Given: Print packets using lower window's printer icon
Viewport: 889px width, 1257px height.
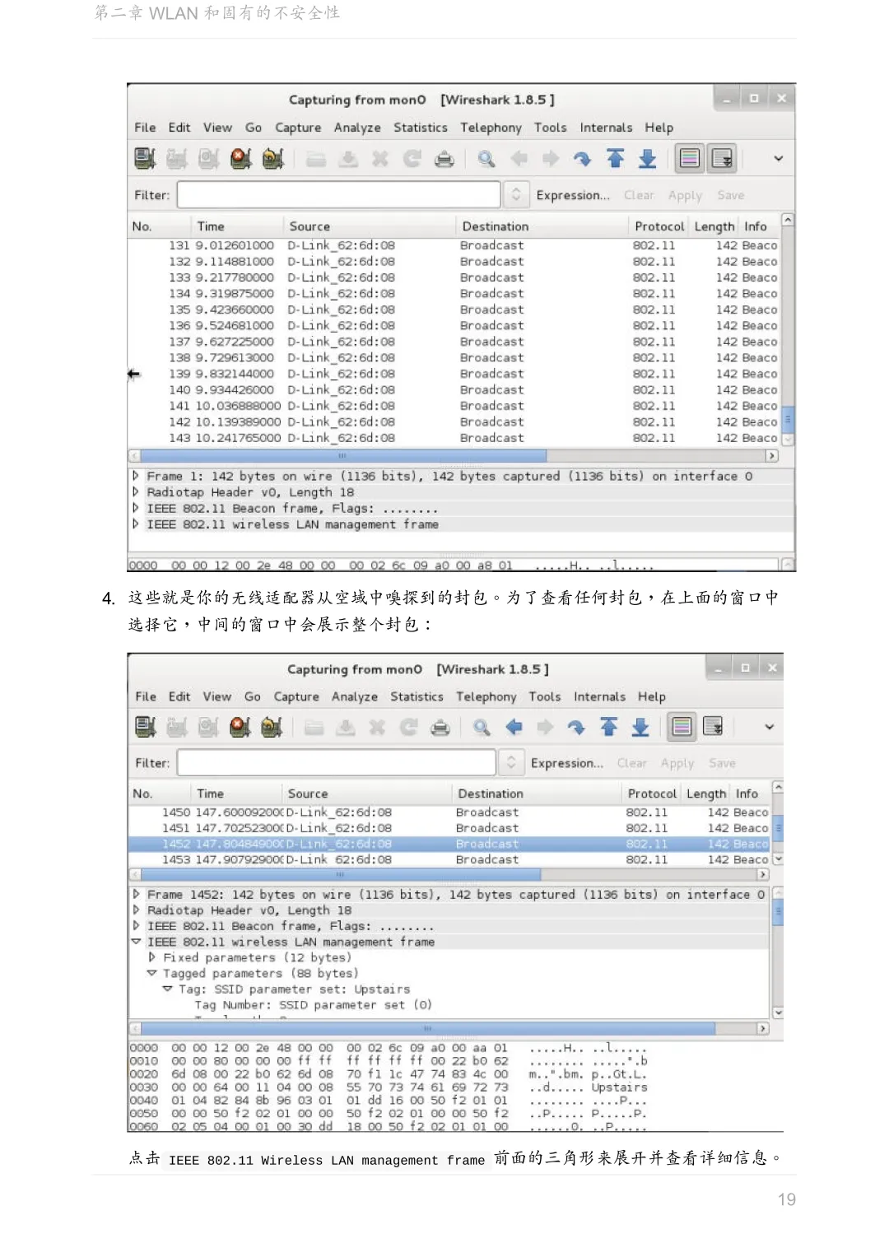Looking at the screenshot, I should pyautogui.click(x=440, y=728).
